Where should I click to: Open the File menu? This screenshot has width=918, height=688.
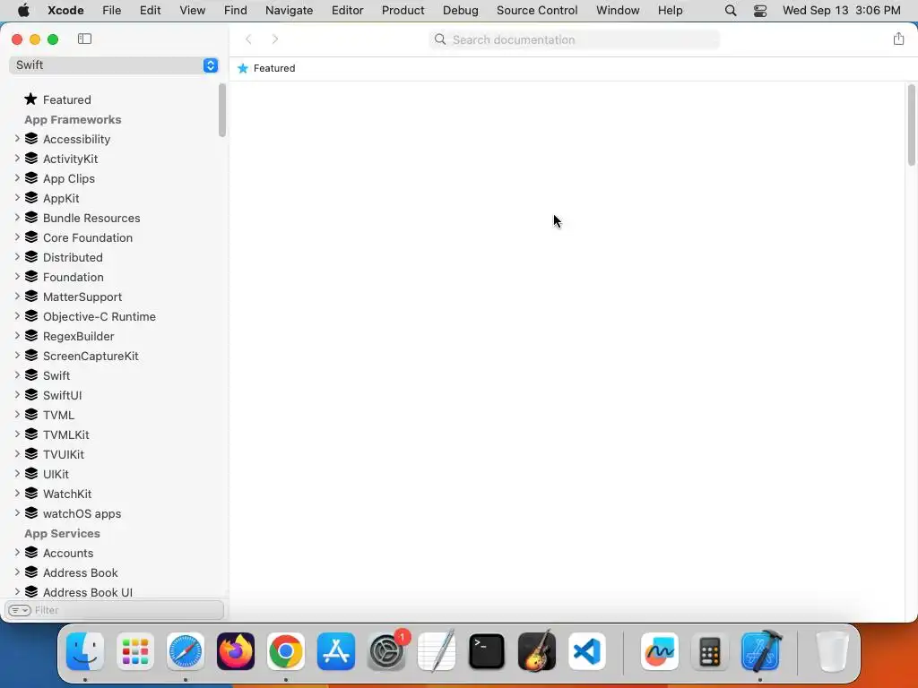[111, 11]
